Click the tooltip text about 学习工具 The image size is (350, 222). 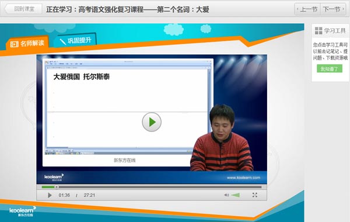coord(330,51)
